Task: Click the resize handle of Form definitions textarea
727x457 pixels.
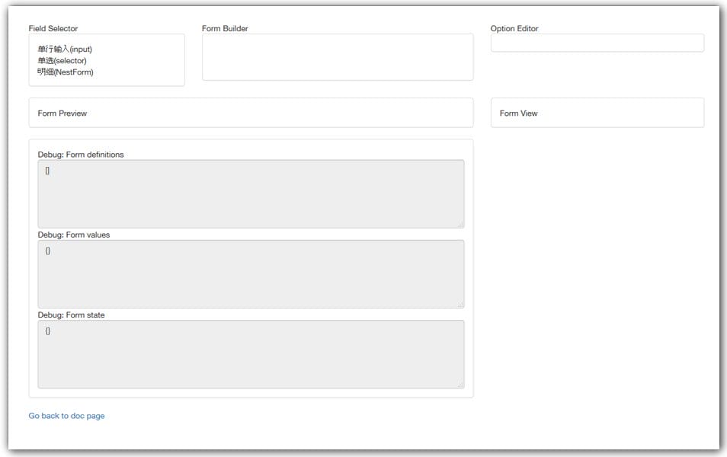Action: click(x=462, y=223)
